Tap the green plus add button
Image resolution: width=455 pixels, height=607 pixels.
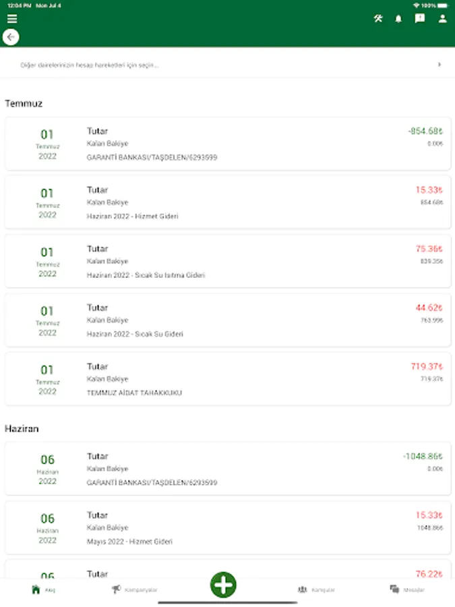223,584
